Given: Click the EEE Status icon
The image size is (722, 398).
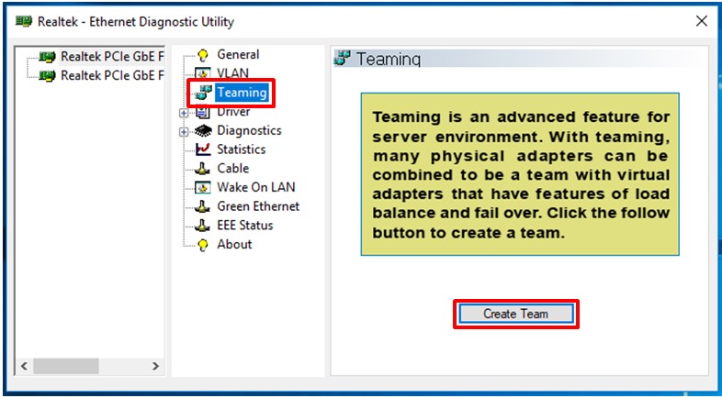Looking at the screenshot, I should point(202,226).
